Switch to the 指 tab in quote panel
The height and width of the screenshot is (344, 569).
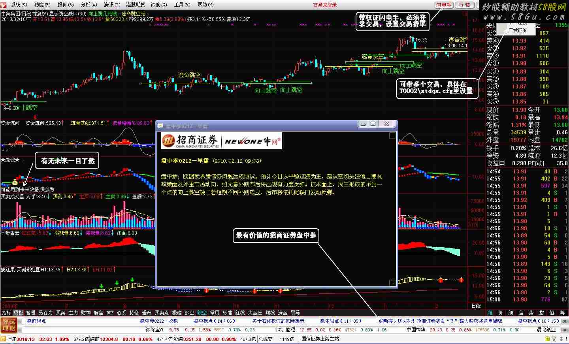(542, 312)
